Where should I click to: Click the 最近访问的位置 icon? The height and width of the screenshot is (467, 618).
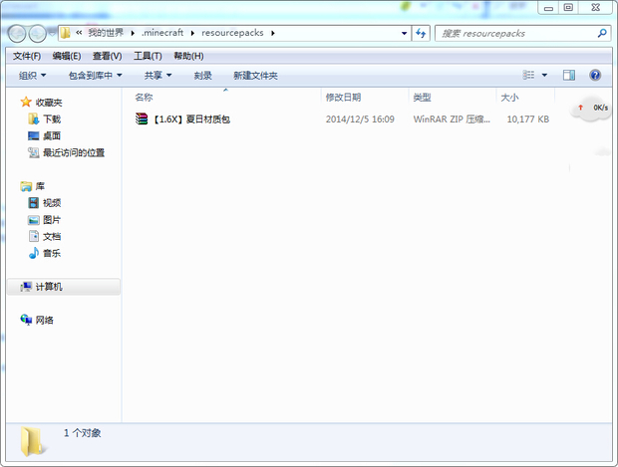coord(34,152)
